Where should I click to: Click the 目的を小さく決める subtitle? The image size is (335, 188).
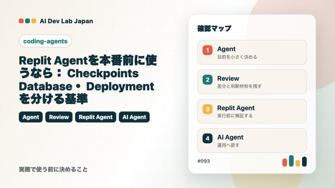point(237,57)
